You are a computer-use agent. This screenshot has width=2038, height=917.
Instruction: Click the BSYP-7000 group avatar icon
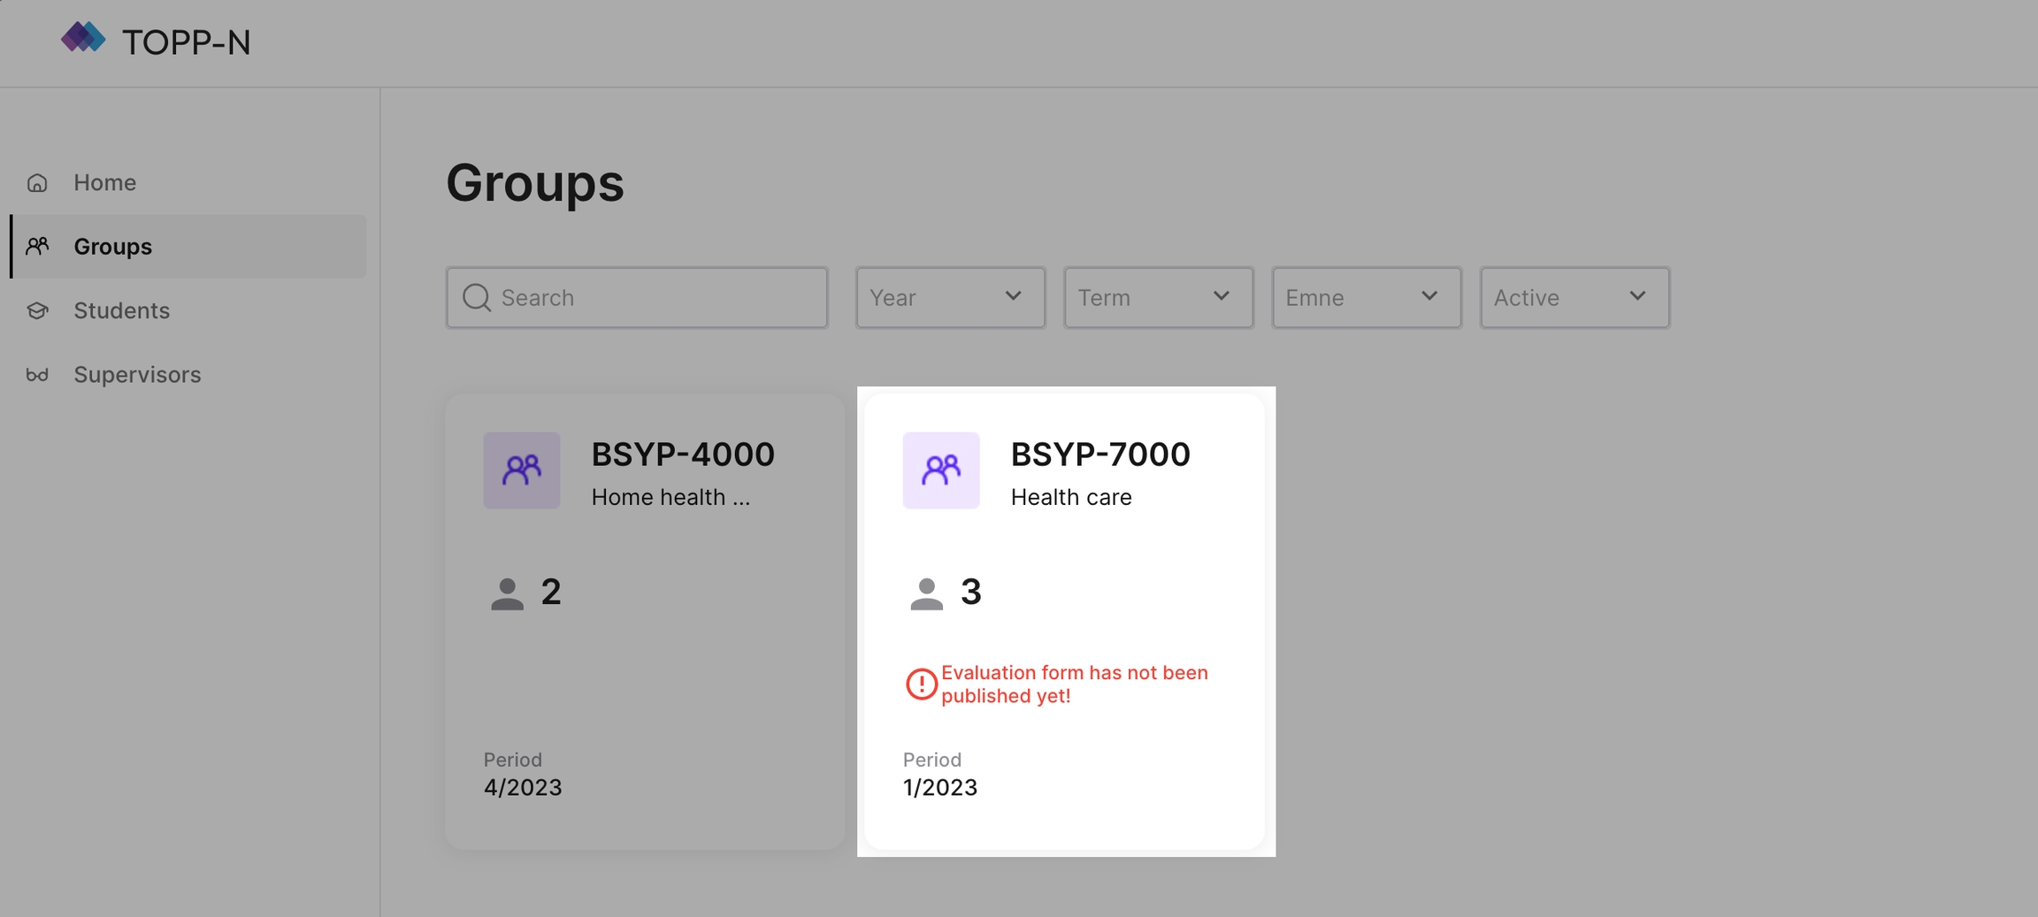pos(940,470)
